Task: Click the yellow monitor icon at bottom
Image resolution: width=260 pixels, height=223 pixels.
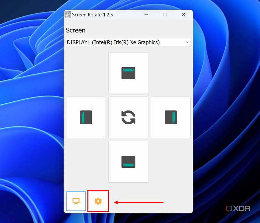Action: [x=76, y=201]
